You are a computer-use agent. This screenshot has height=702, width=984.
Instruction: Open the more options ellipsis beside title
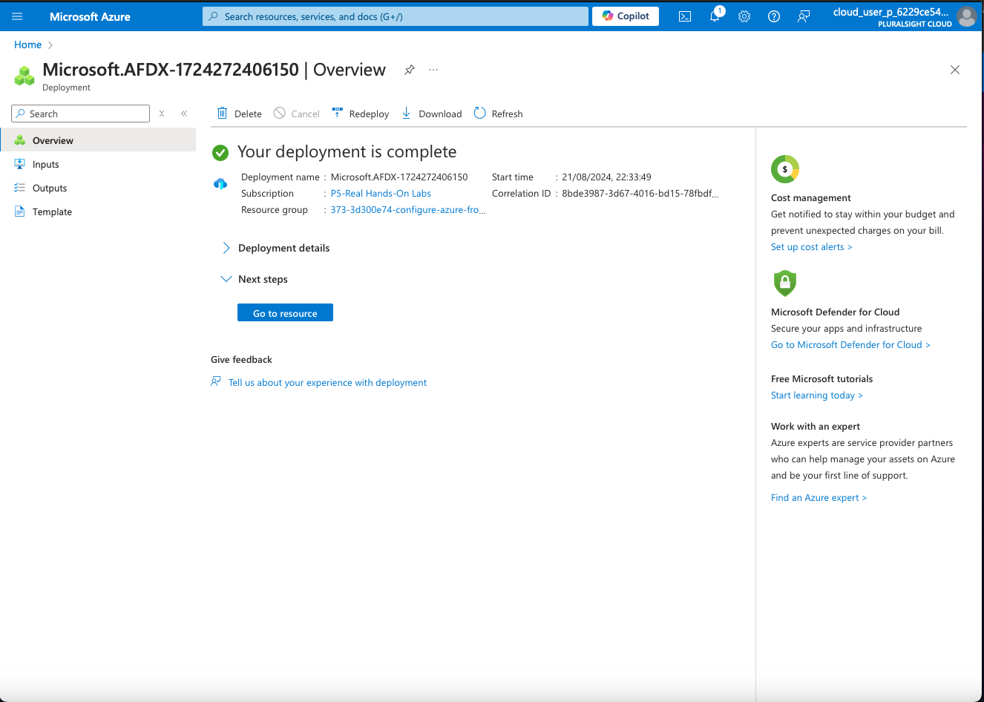[433, 70]
